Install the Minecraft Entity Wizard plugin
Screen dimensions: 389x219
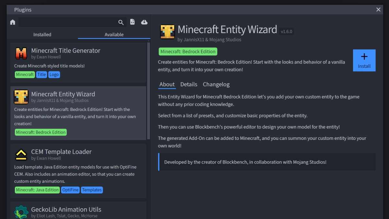pyautogui.click(x=364, y=60)
